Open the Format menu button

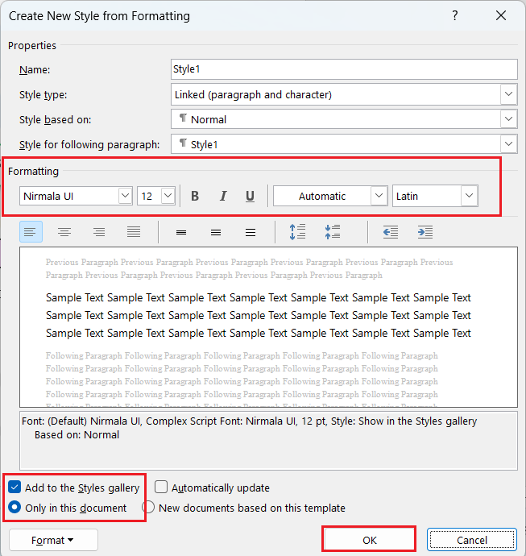coord(53,540)
